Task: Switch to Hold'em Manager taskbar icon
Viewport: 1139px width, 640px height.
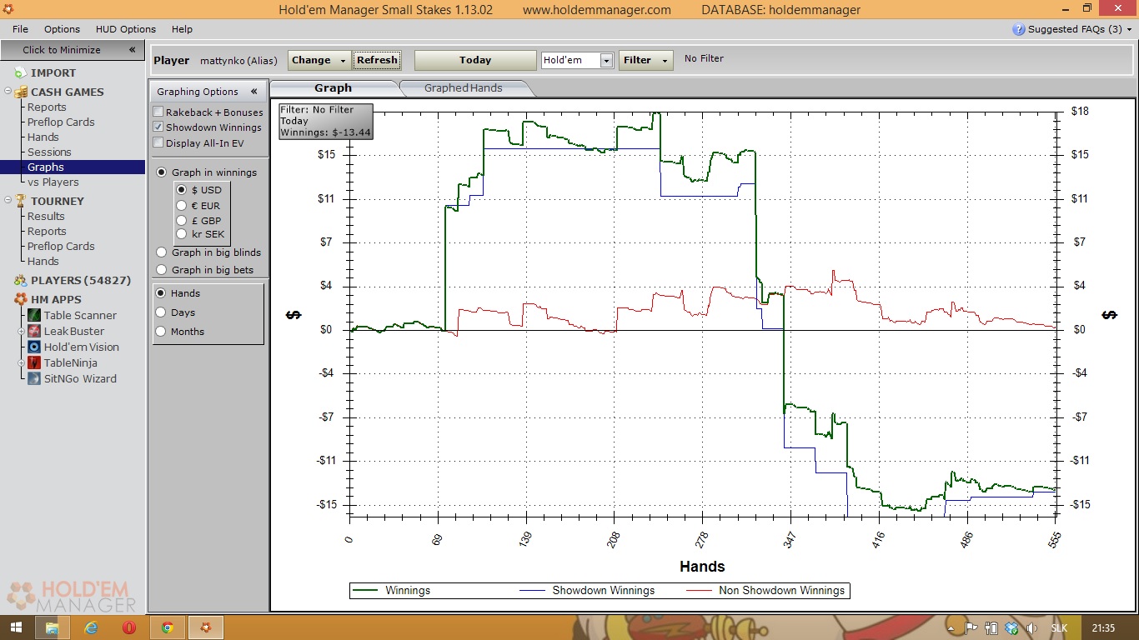Action: coord(206,627)
